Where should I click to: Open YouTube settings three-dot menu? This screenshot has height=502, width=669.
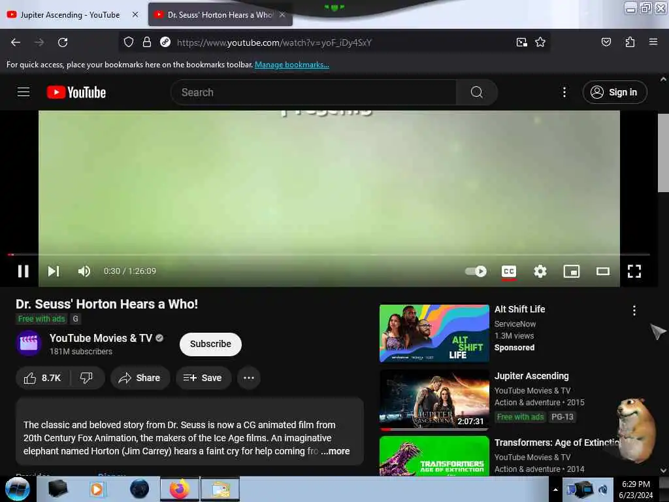tap(564, 92)
